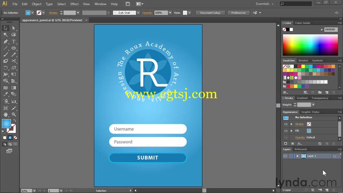Set paint mode to Color

coord(5,138)
